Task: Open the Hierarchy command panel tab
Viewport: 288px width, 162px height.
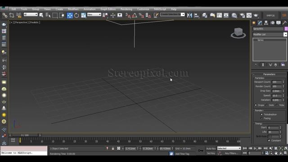Action: pos(266,23)
